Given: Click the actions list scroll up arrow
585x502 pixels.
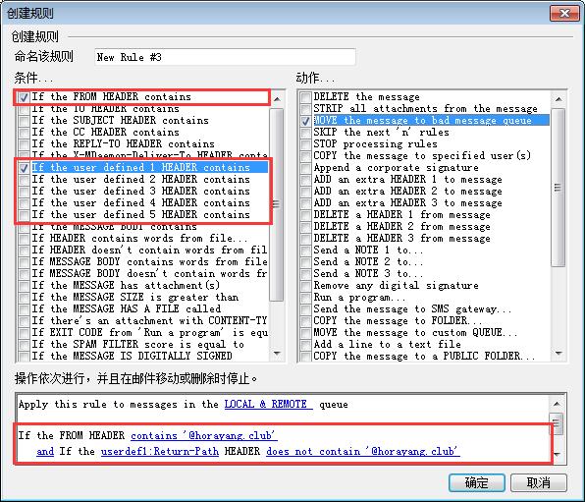Looking at the screenshot, I should pos(558,99).
